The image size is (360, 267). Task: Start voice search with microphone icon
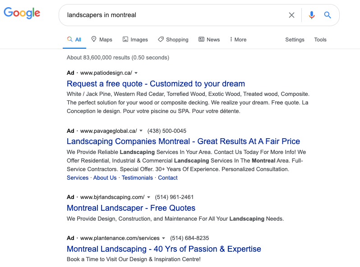click(312, 15)
